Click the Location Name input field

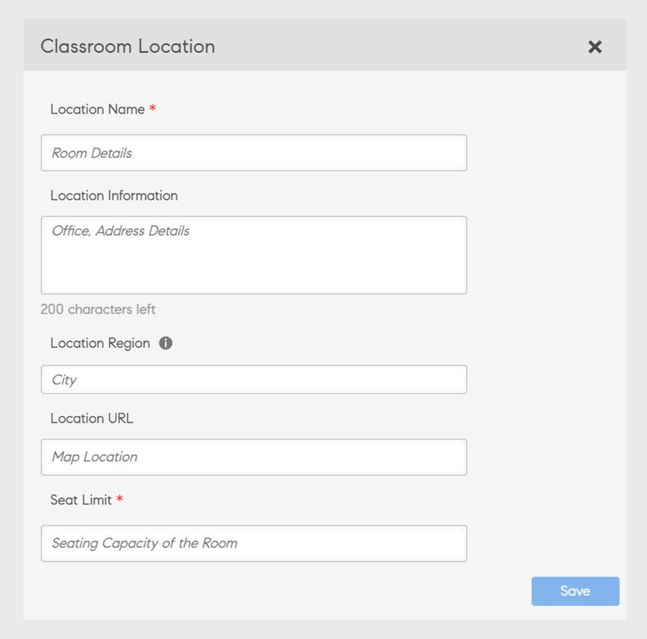tap(254, 152)
